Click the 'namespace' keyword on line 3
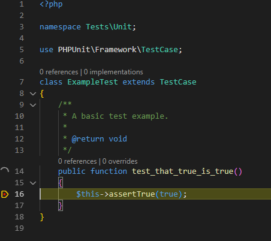The image size is (271, 241). (60, 27)
